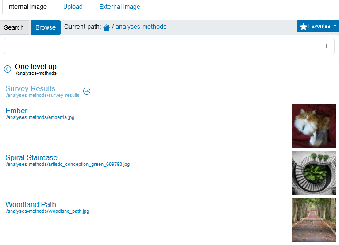This screenshot has height=245, width=339.
Task: Click the /analyses-methods text under One level up
Action: tap(36, 73)
